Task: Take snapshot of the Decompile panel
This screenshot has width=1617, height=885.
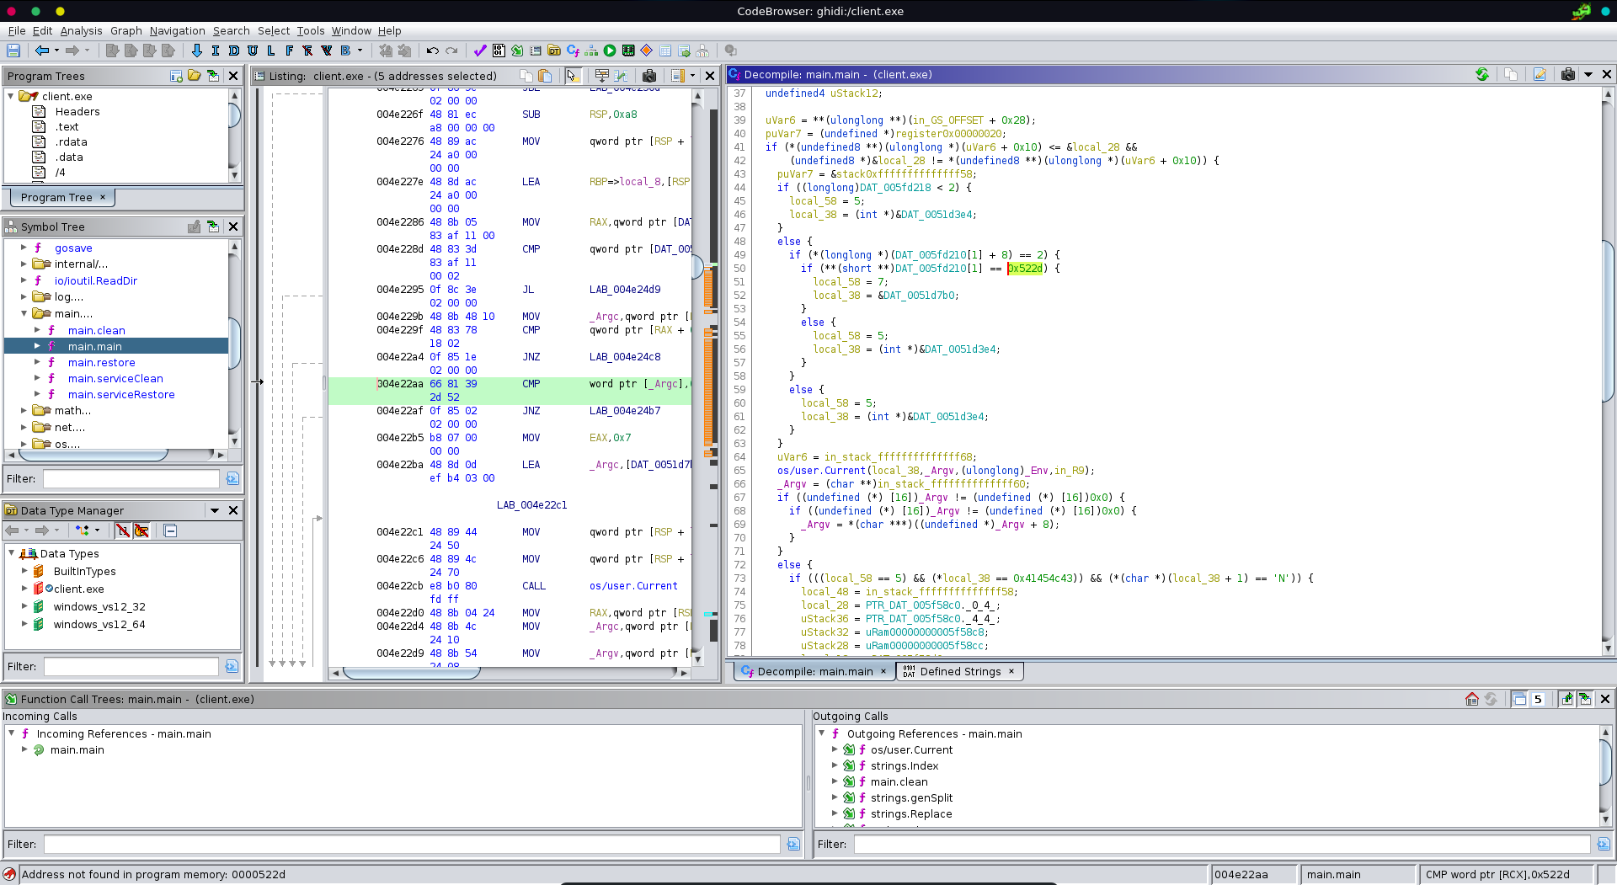Action: click(x=1567, y=75)
